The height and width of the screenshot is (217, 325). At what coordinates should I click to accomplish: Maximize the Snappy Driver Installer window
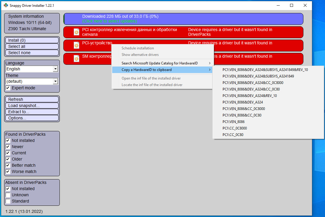292,5
